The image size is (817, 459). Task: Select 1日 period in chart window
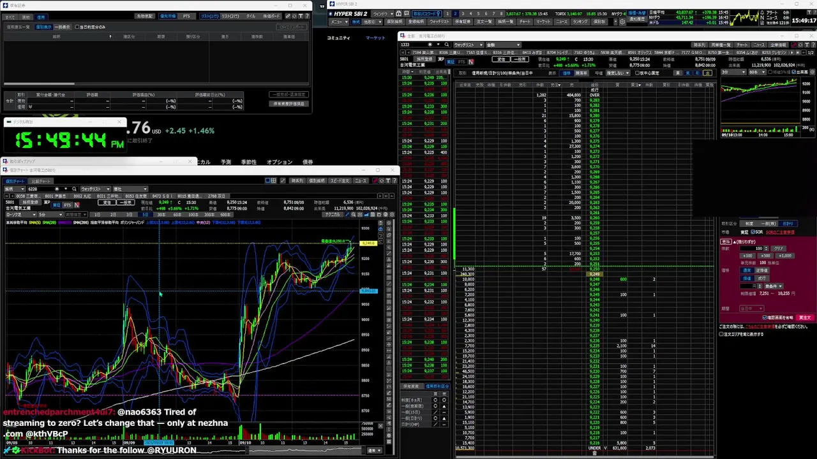pyautogui.click(x=97, y=214)
